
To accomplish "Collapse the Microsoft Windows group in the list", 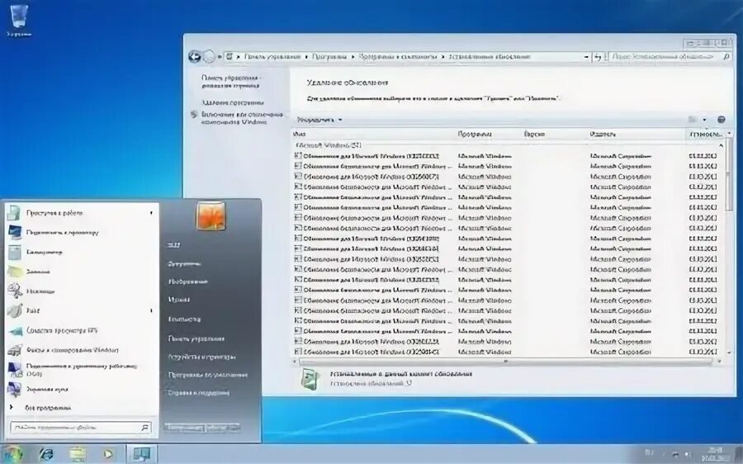I will coord(722,146).
